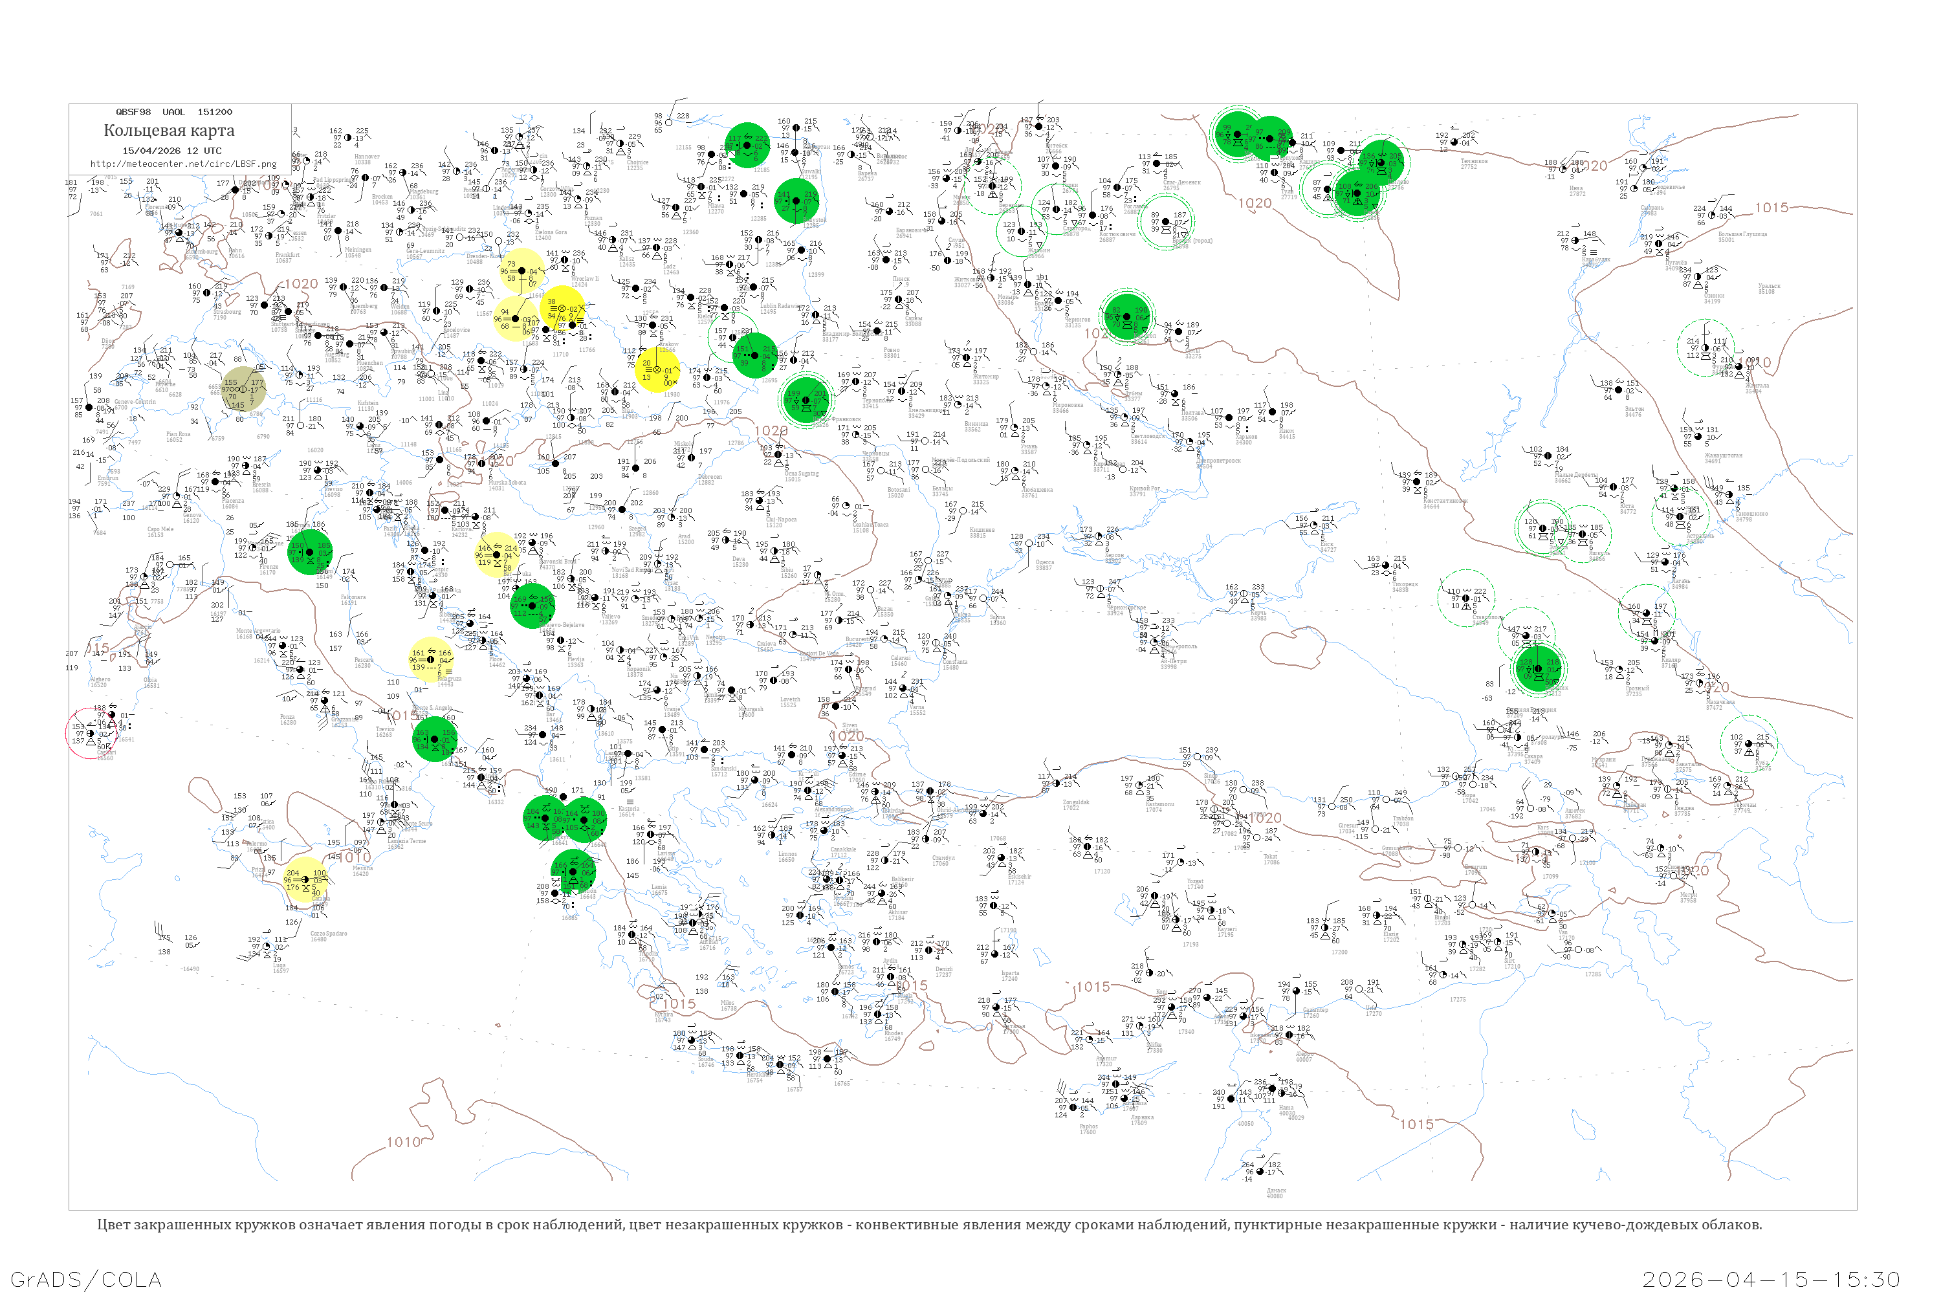Click the dashed circle around Яшкуль station
Image resolution: width=1941 pixels, height=1294 pixels.
1583,533
